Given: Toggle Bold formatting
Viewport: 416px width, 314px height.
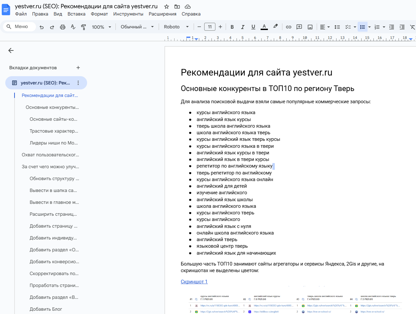Looking at the screenshot, I should (x=232, y=27).
